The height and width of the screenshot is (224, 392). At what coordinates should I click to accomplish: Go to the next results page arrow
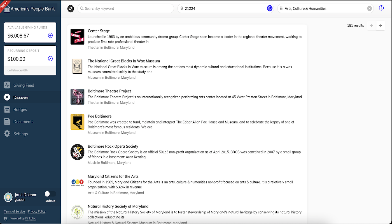(380, 25)
